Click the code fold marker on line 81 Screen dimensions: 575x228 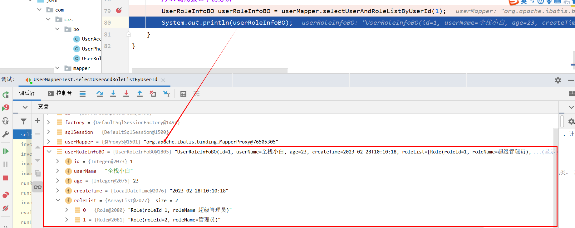click(x=129, y=34)
